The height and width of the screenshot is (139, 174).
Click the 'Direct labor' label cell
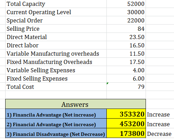(56, 45)
